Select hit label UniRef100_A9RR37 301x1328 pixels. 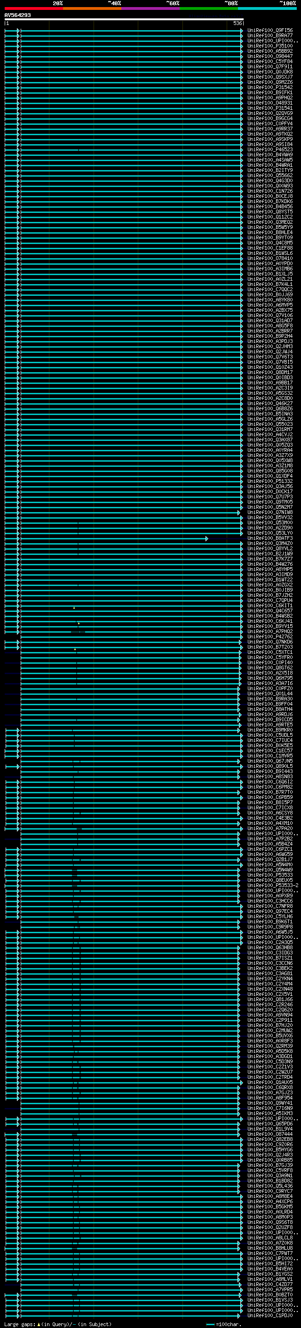coord(269,129)
